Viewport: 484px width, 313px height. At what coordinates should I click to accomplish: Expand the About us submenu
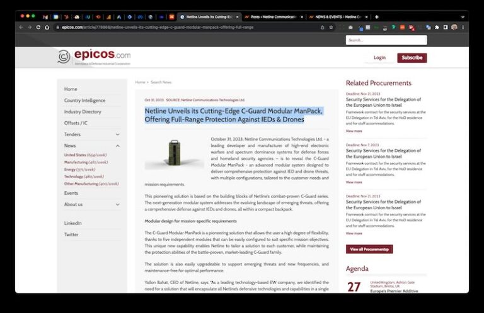117,204
